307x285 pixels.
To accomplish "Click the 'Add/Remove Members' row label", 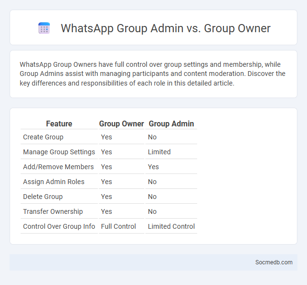I will tap(59, 167).
